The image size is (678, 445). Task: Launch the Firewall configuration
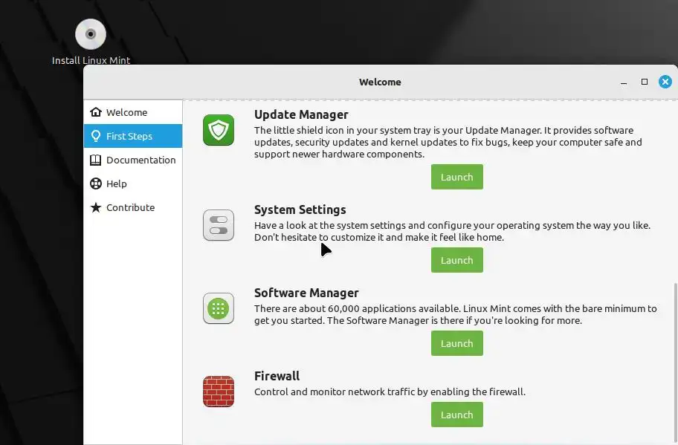pyautogui.click(x=457, y=415)
